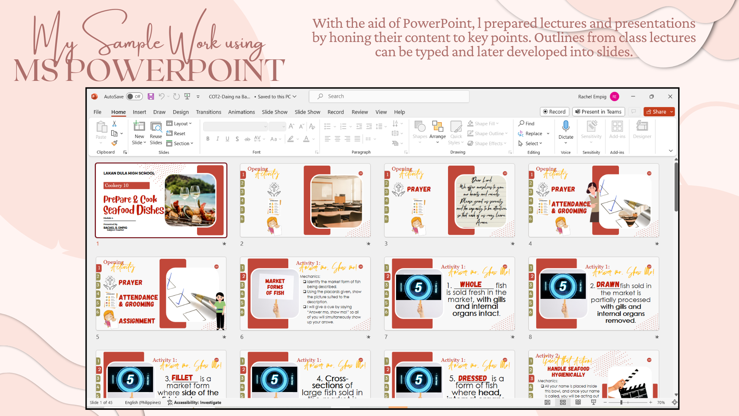Click the Save icon in title bar
The height and width of the screenshot is (416, 739).
pyautogui.click(x=151, y=97)
